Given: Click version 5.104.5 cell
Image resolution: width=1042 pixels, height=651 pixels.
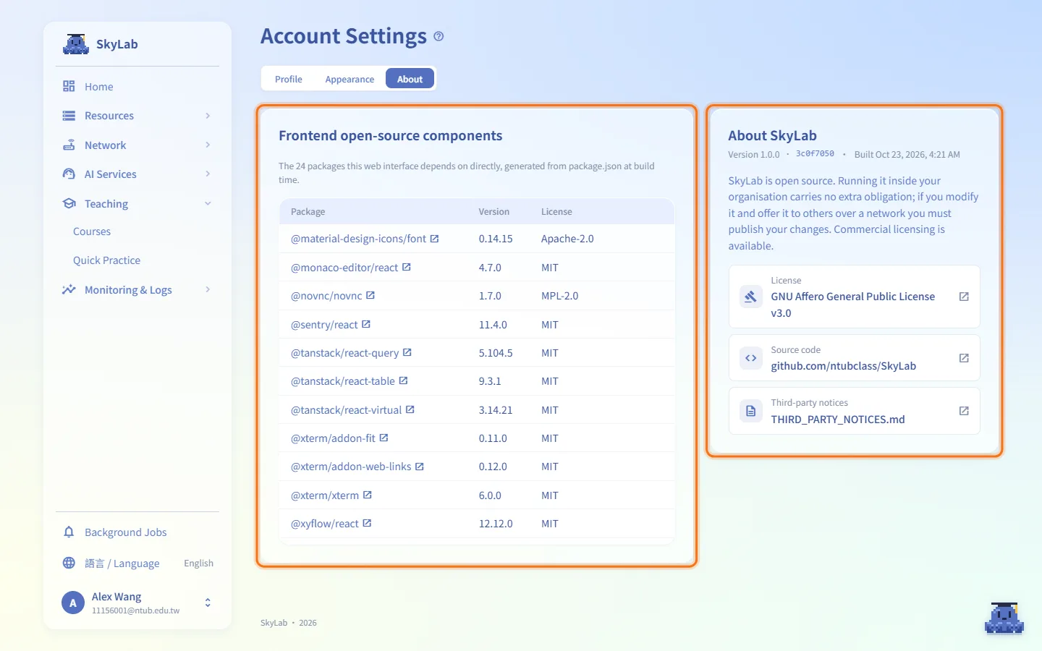Looking at the screenshot, I should (x=496, y=353).
